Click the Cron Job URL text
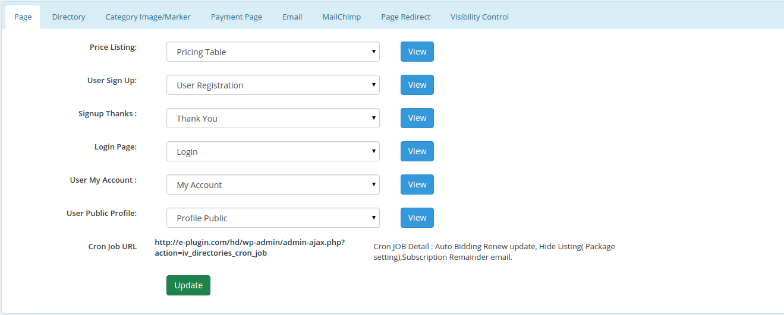 click(249, 247)
